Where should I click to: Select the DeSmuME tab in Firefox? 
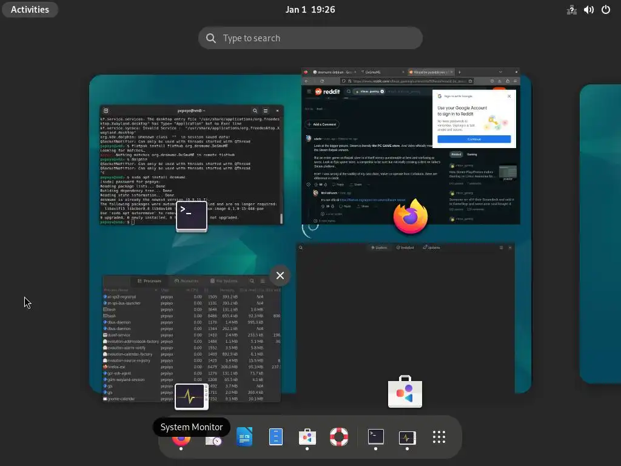click(383, 72)
